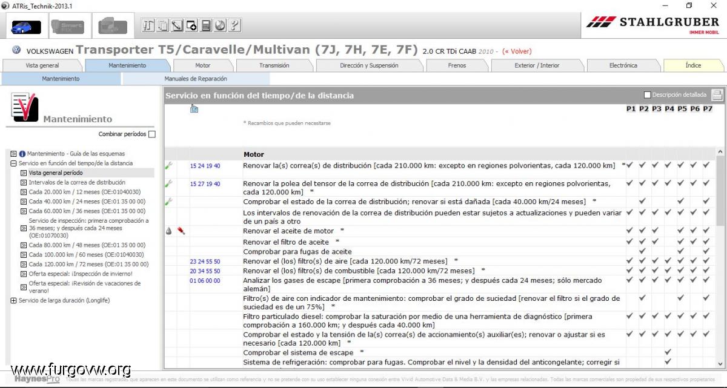Click the diagonal pencil-note toolbar icon

(x=177, y=25)
